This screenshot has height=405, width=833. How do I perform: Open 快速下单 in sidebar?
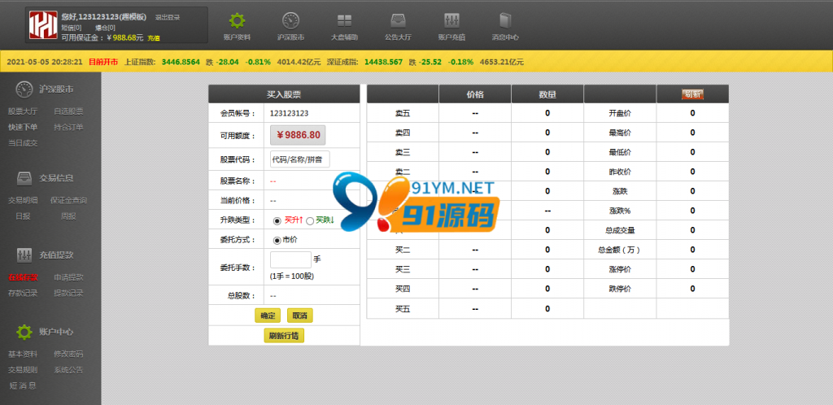pos(23,128)
